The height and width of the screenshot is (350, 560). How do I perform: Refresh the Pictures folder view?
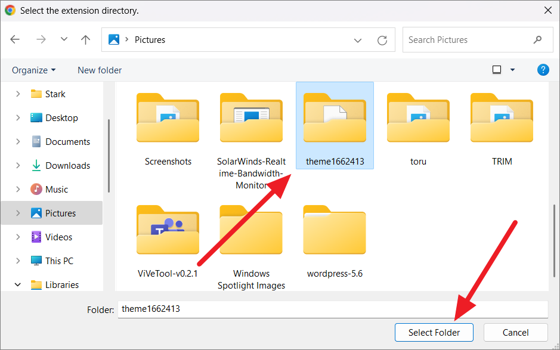click(x=382, y=40)
